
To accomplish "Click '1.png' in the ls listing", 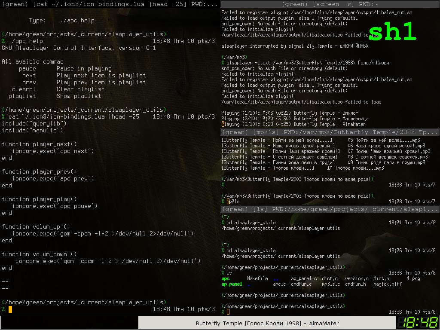I will tap(413, 278).
